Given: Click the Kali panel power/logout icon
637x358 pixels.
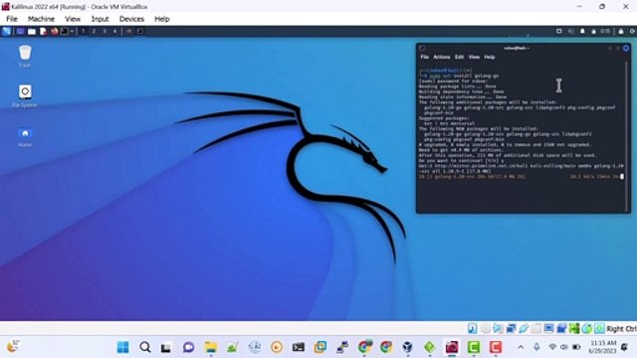Looking at the screenshot, I should (633, 31).
